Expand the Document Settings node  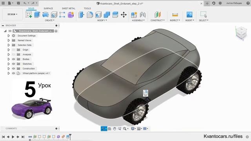pos(9,36)
